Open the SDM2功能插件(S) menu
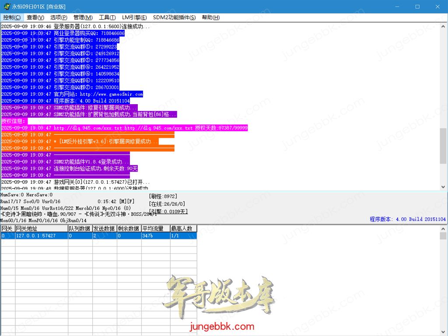 pyautogui.click(x=174, y=17)
